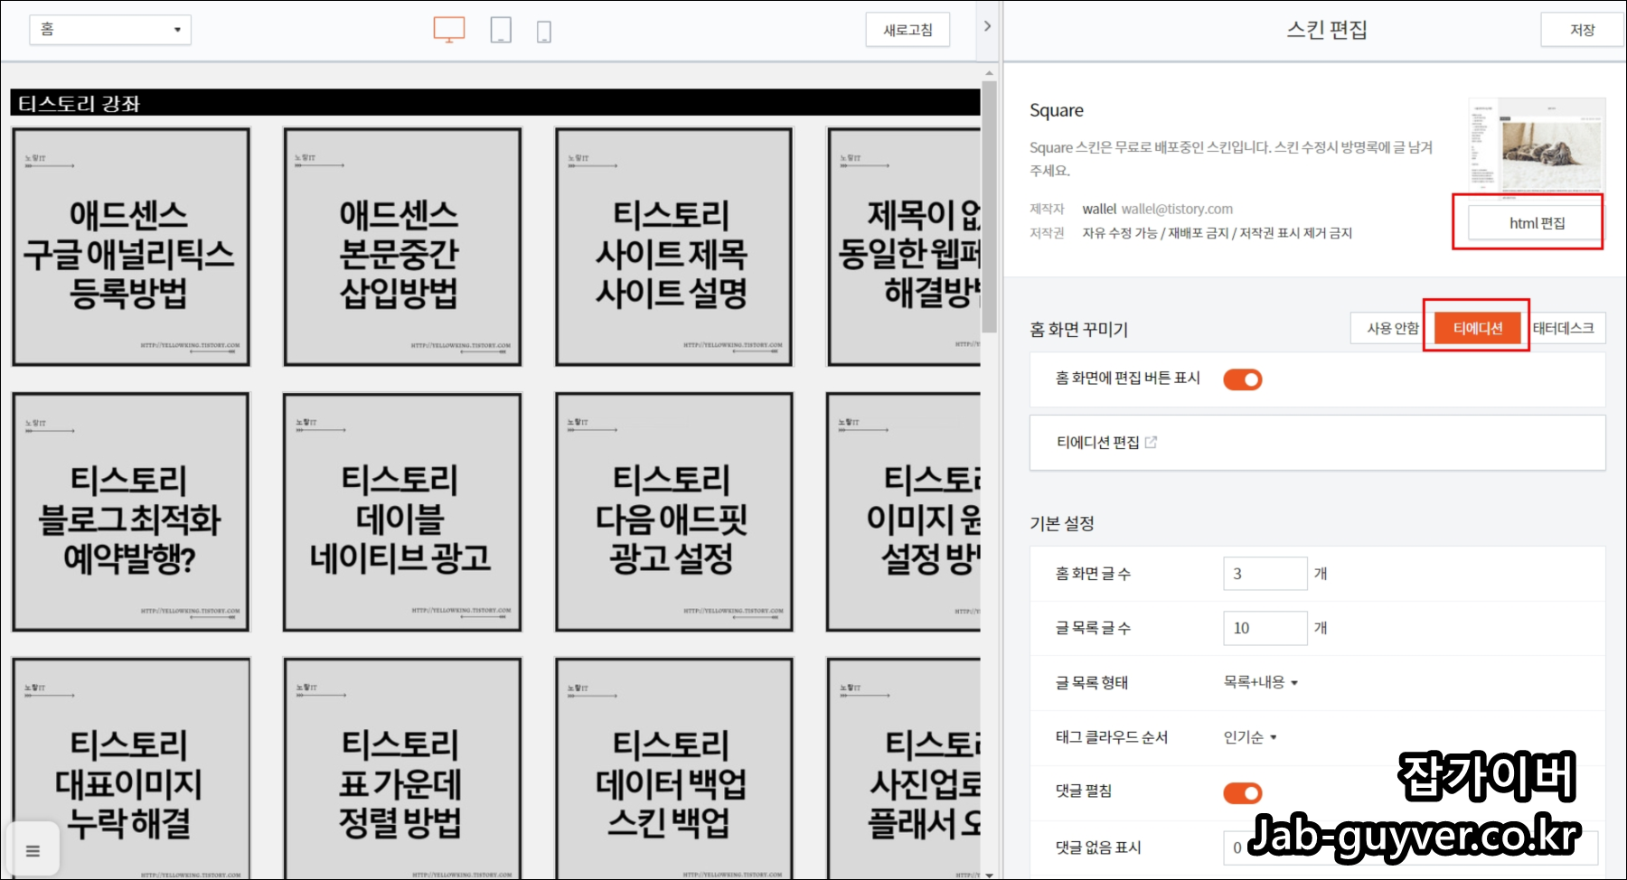Change 태그 클라우드 순서 from 인기순

tap(1248, 737)
